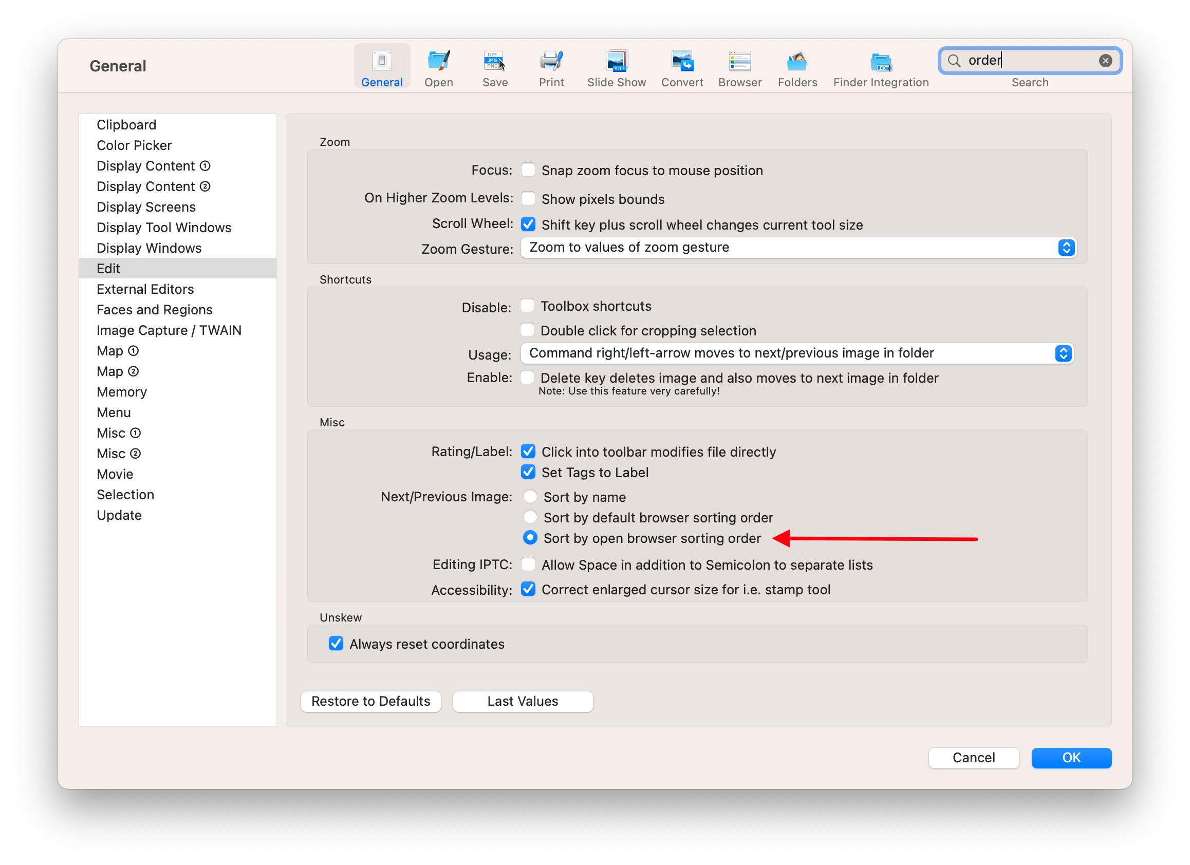Select Update in the sidebar
Viewport: 1190px width, 865px height.
pyautogui.click(x=177, y=515)
